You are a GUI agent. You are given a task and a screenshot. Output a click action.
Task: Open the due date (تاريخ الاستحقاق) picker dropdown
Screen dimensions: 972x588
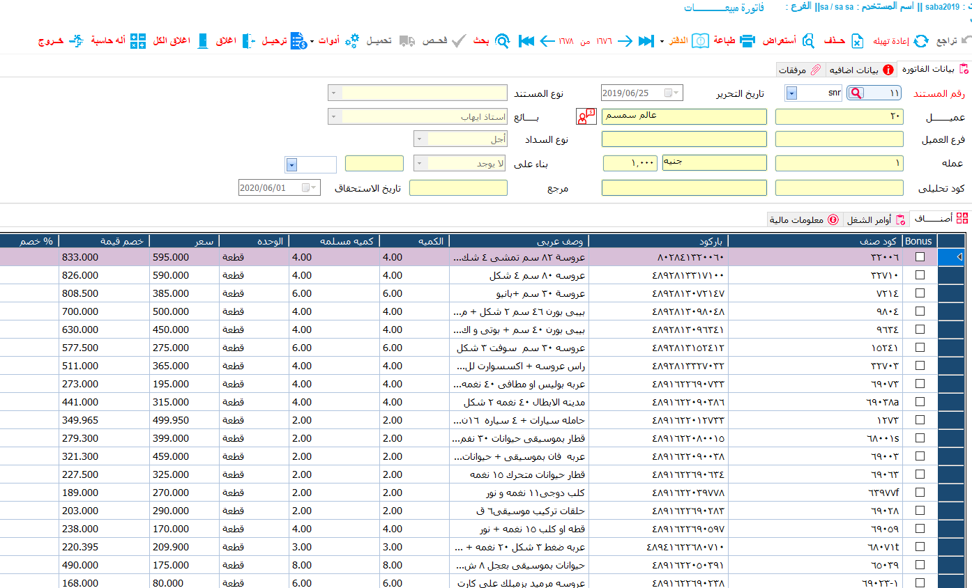(313, 188)
